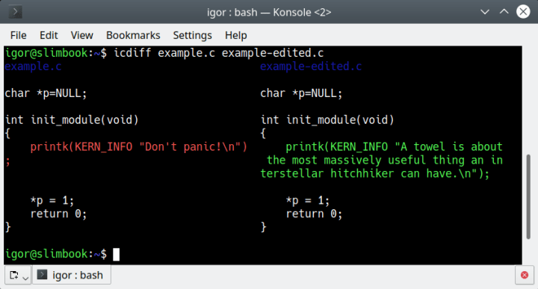
Task: Click the green "the most massively useful" line
Action: tap(385, 161)
